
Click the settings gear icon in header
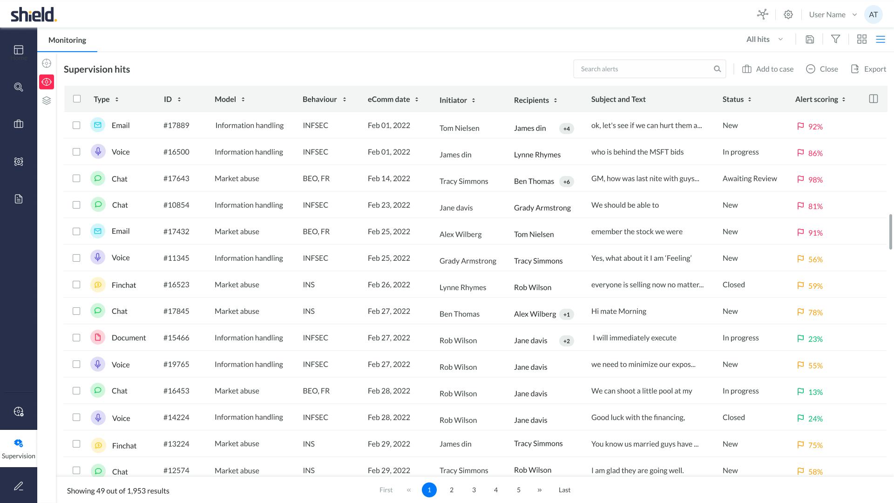[788, 14]
